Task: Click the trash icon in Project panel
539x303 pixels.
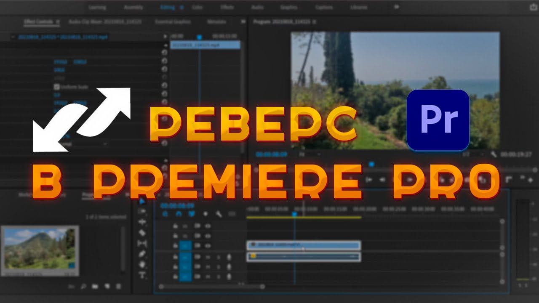Action: [118, 287]
